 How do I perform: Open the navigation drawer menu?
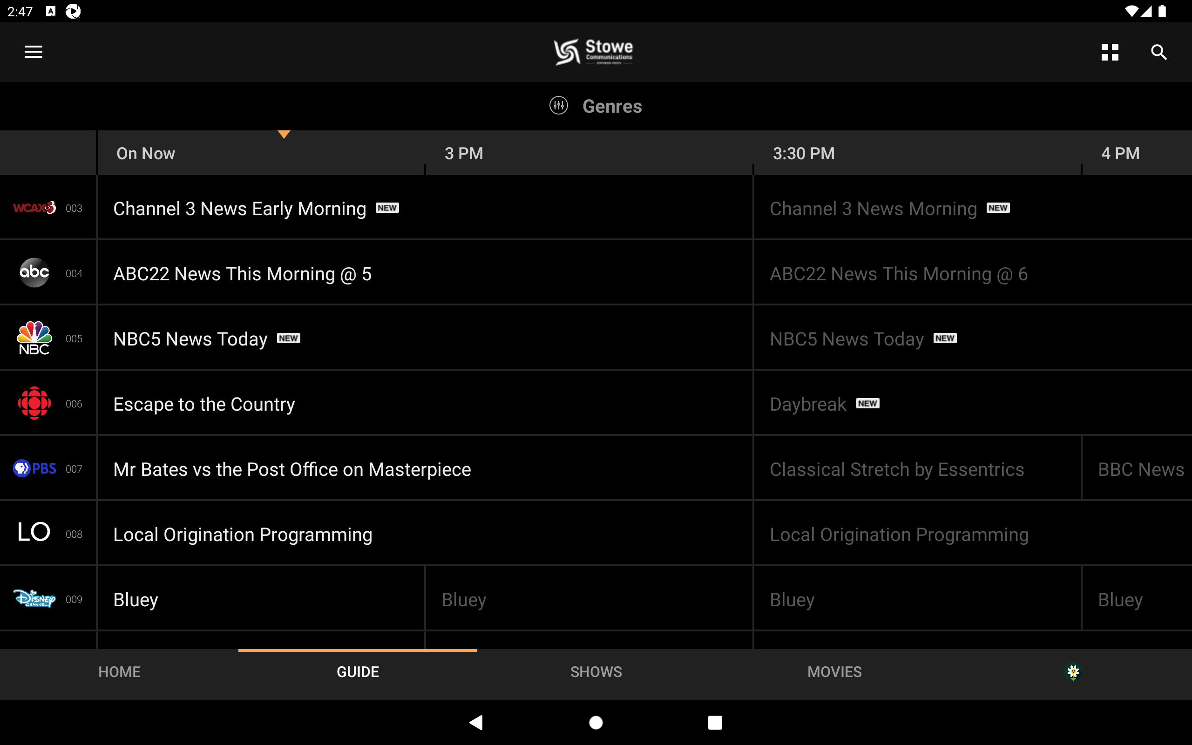coord(33,52)
